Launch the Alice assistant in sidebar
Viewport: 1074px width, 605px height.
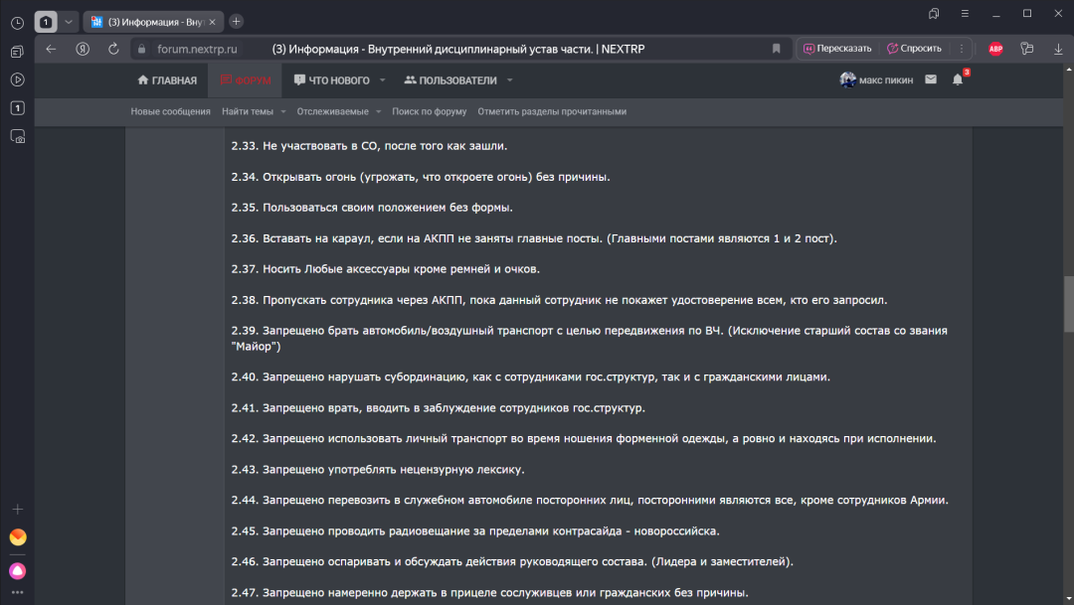tap(17, 570)
